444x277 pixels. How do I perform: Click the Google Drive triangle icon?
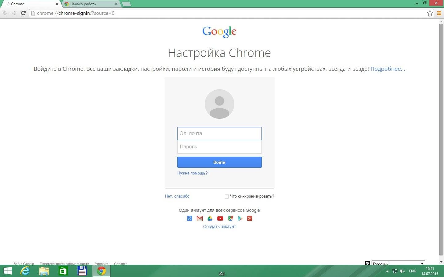(x=210, y=219)
